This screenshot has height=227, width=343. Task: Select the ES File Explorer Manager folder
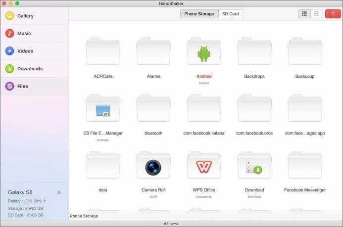point(103,108)
